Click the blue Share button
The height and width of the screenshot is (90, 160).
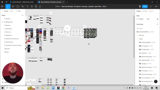[x=145, y=6]
